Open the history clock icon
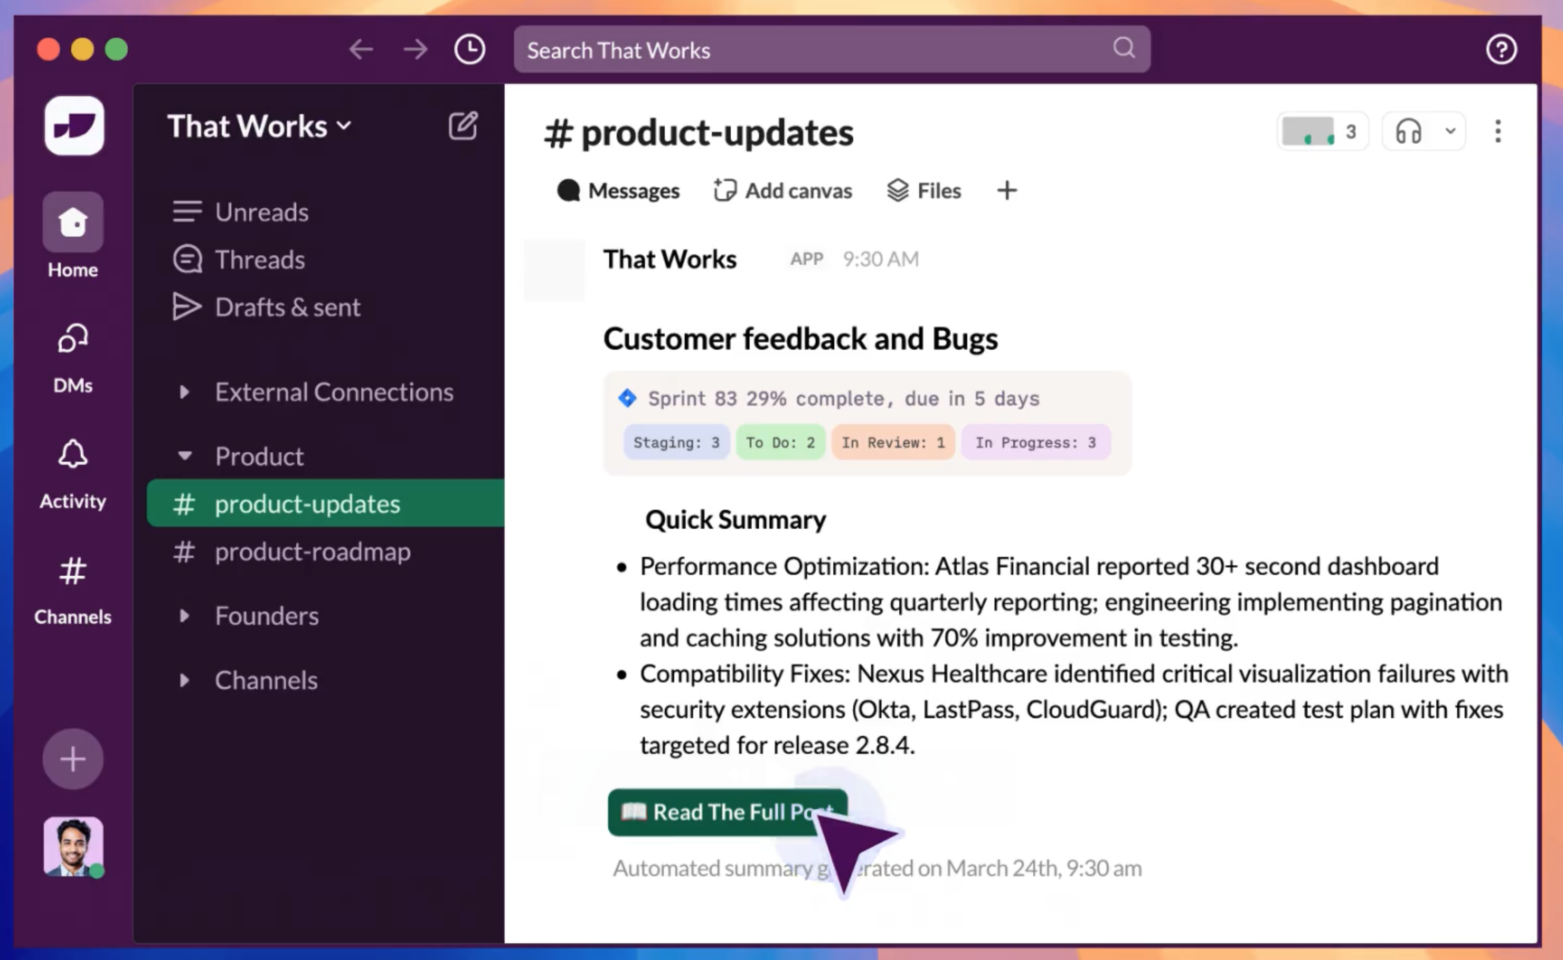 click(470, 50)
